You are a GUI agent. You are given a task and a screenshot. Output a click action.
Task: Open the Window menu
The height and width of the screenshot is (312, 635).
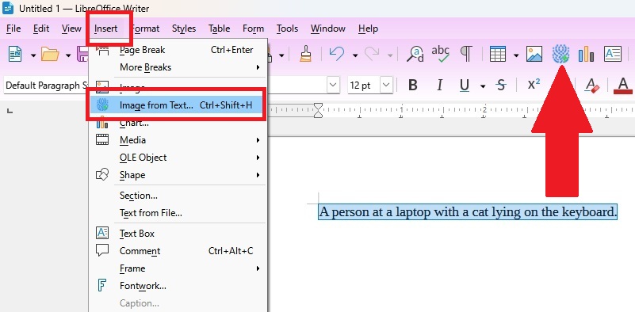point(328,29)
